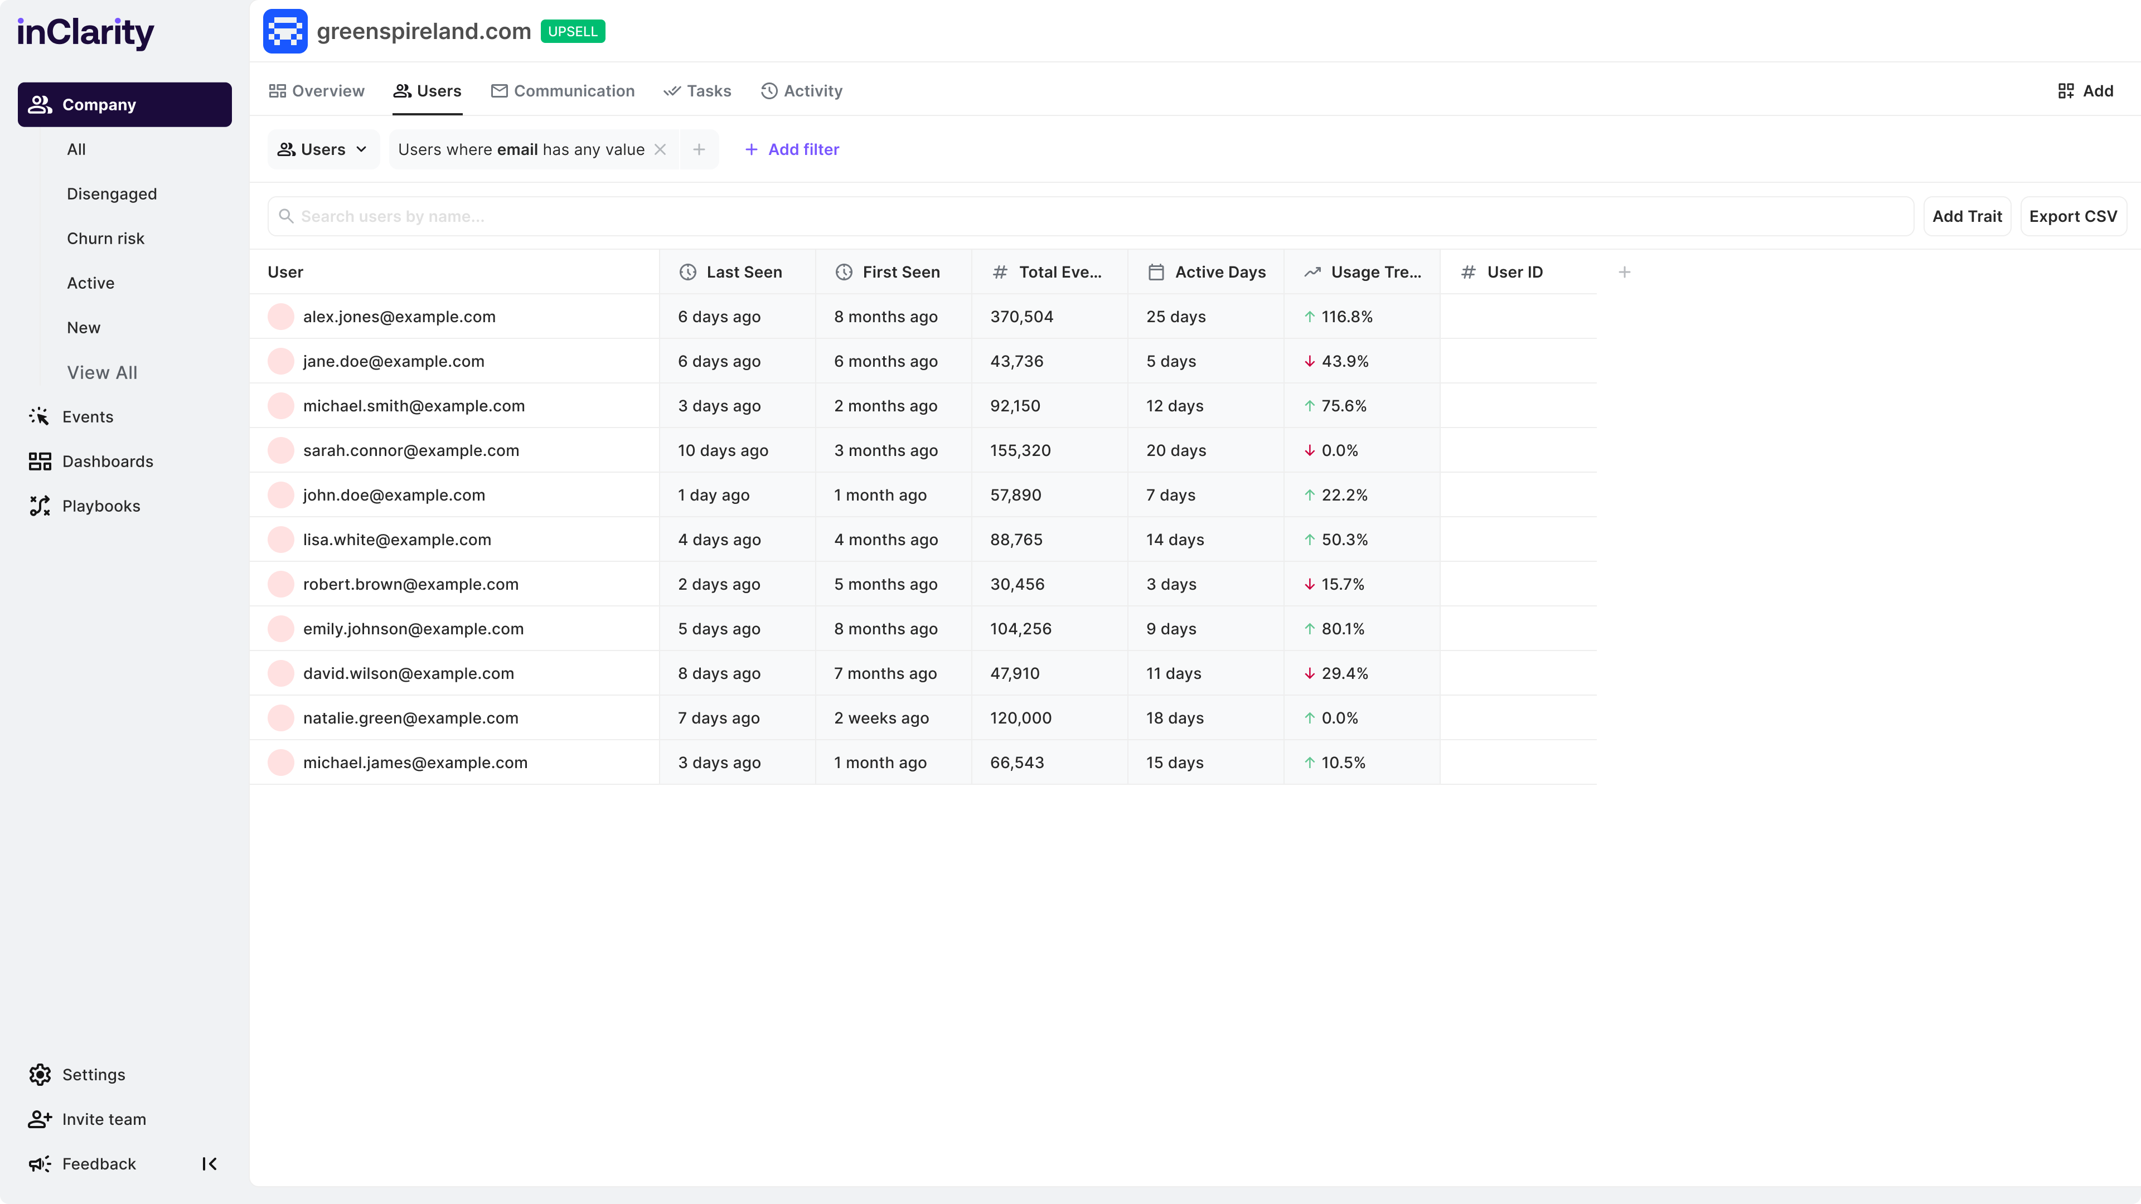Open Dashboards from the sidebar icon

pos(39,461)
